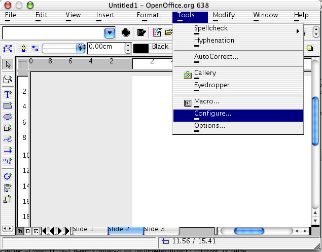Open the Window menu
Viewport: 322px width, 252px height.
[266, 15]
